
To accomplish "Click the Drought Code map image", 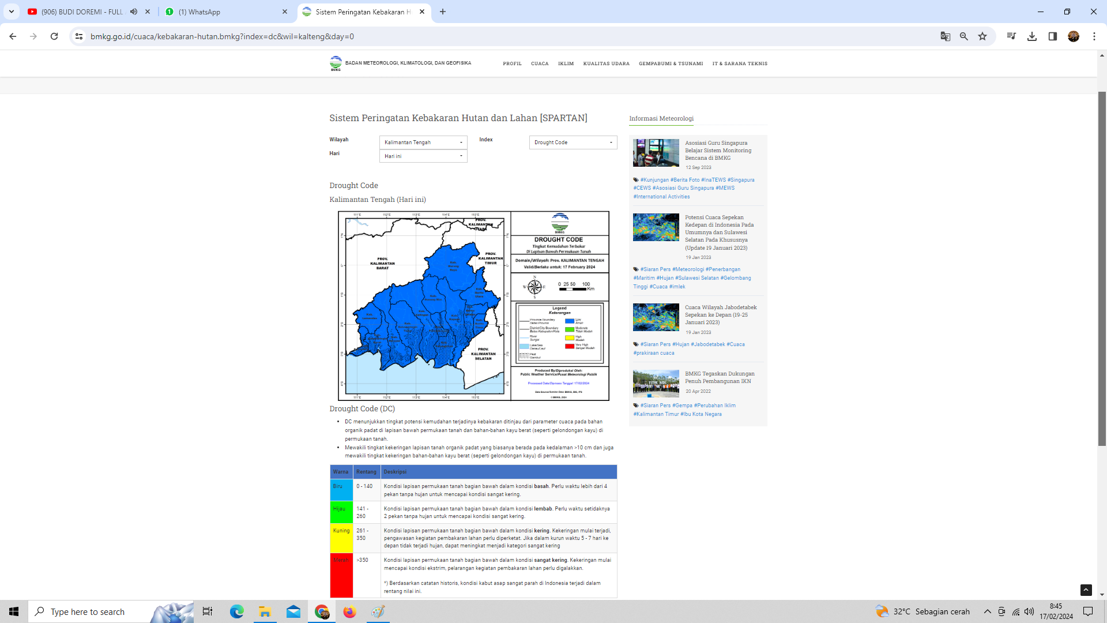I will [473, 306].
